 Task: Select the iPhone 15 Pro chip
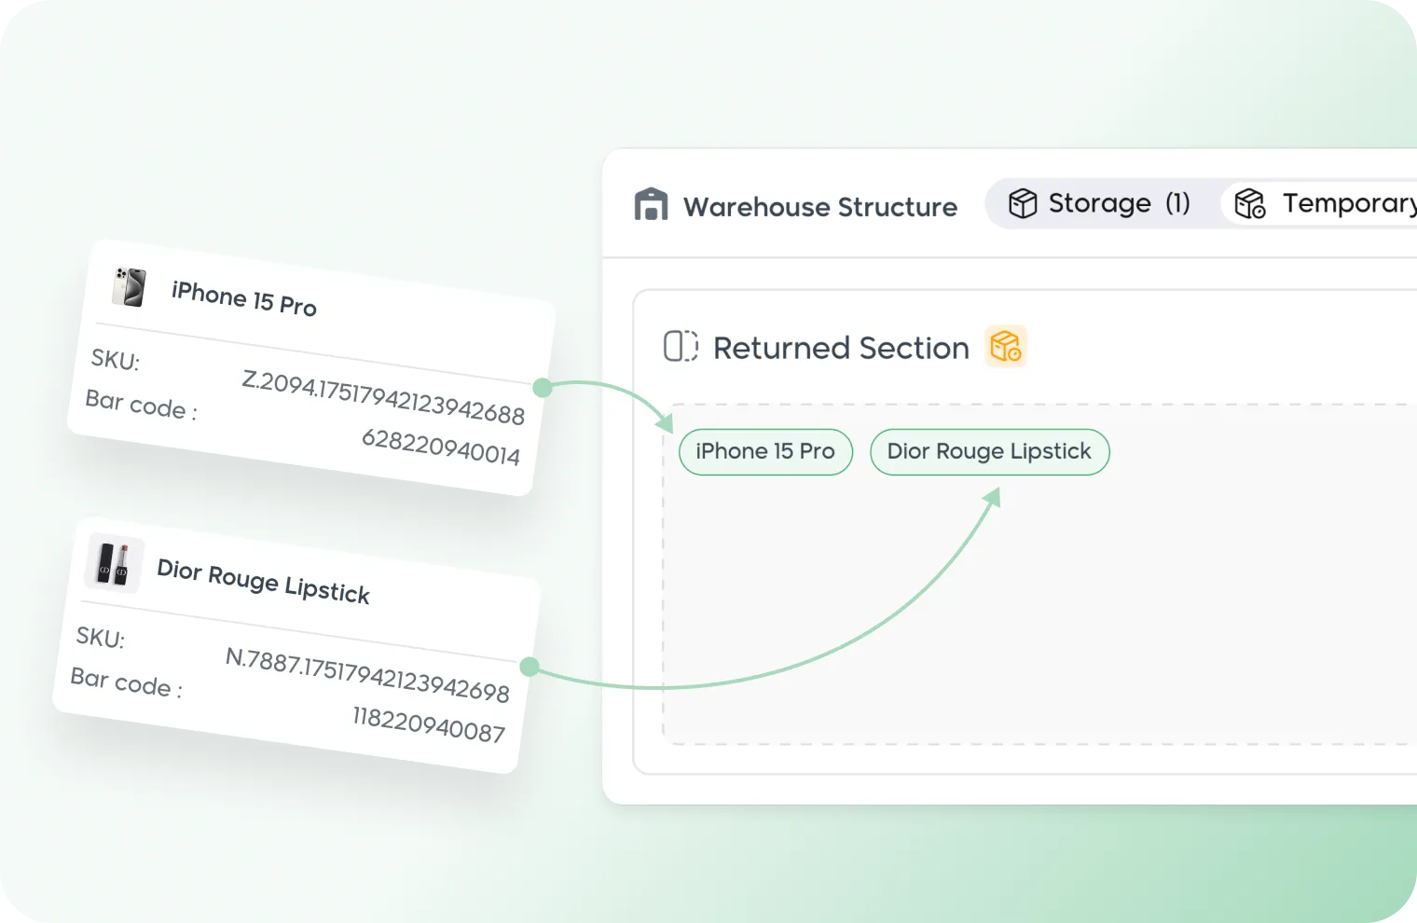(x=765, y=451)
